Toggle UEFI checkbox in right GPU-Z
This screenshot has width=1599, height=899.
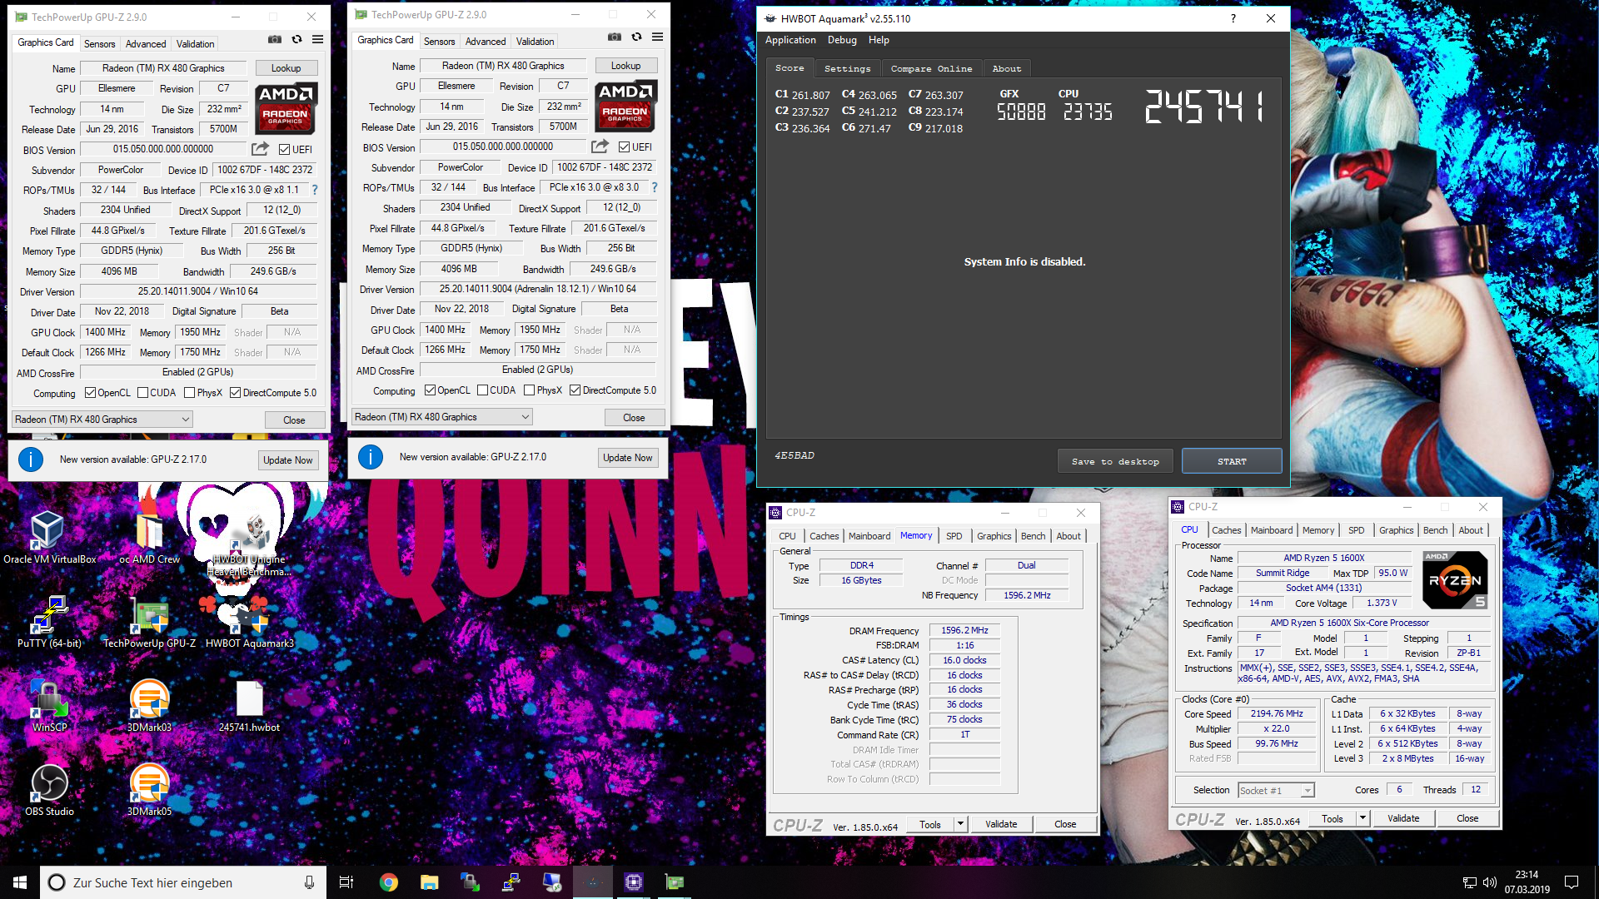pos(624,147)
